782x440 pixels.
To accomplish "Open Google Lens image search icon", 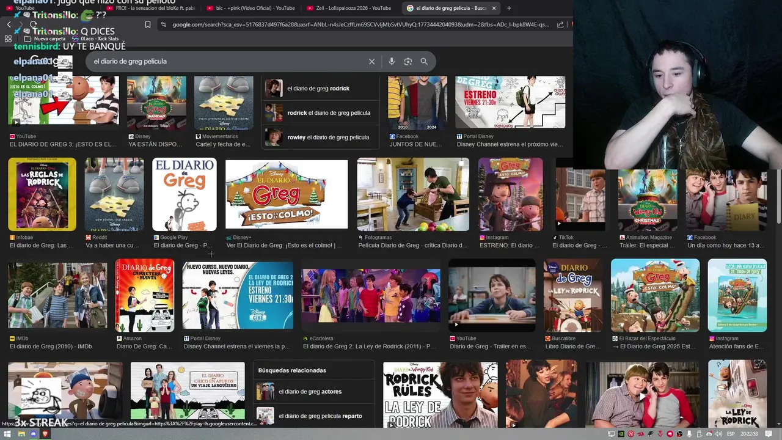I will [x=408, y=61].
